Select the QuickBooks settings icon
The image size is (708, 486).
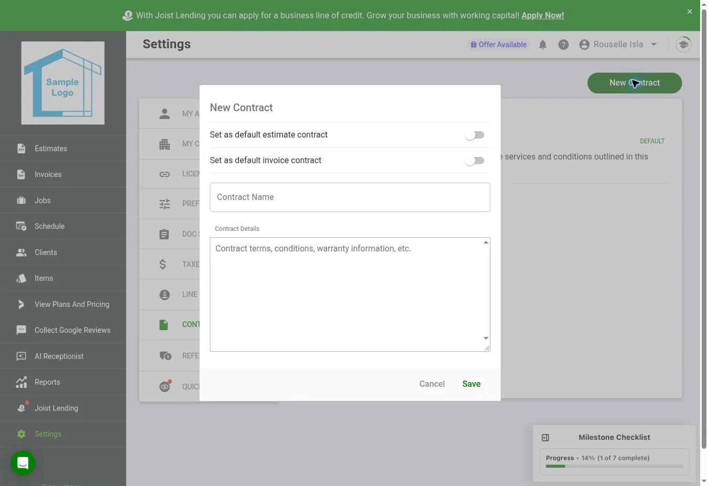pyautogui.click(x=165, y=386)
